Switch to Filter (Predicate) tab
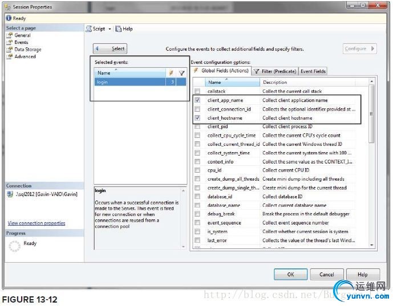Image resolution: width=393 pixels, height=306 pixels. [x=275, y=71]
